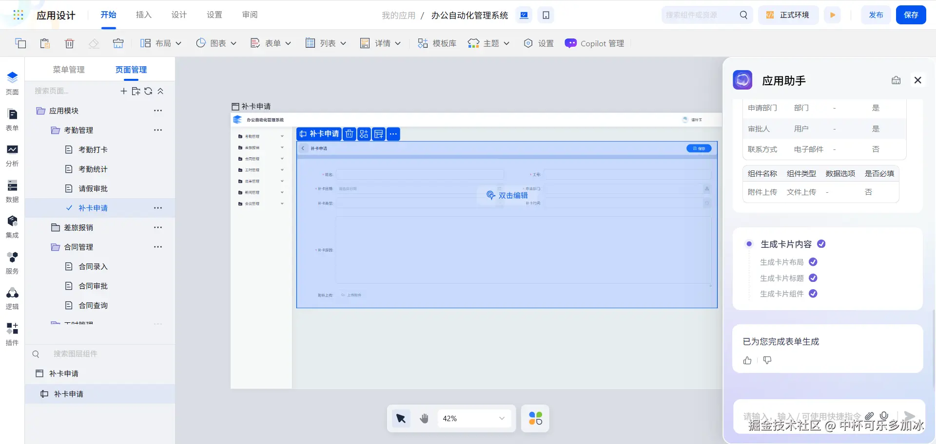The height and width of the screenshot is (444, 936).
Task: Select the arrow pointer tool
Action: [401, 418]
